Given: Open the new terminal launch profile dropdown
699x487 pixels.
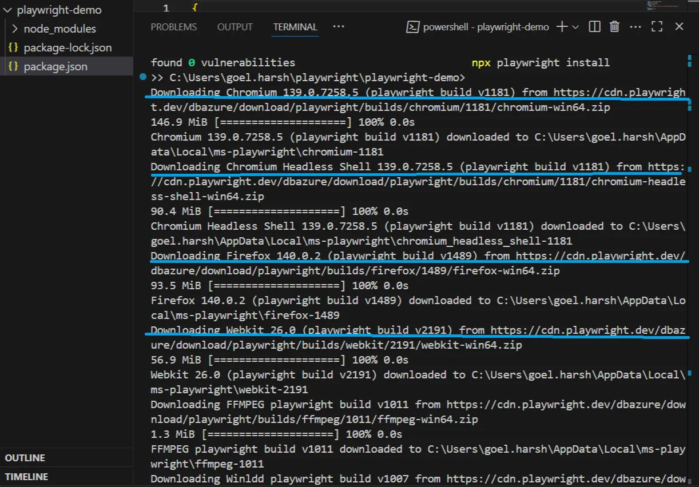Looking at the screenshot, I should (x=575, y=27).
